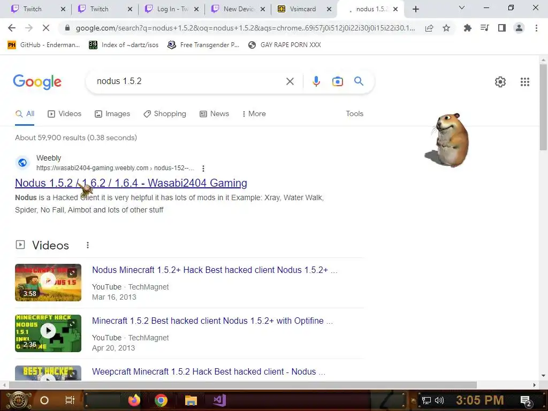This screenshot has width=548, height=411.
Task: Click the 'About 59,900 results' text
Action: (x=76, y=138)
